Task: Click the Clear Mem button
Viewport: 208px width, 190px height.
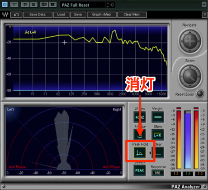Action: click(x=132, y=15)
